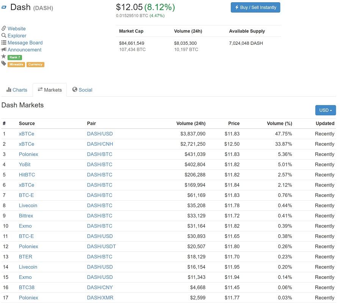The image size is (340, 303).
Task: Open the Social tab
Action: [x=82, y=90]
